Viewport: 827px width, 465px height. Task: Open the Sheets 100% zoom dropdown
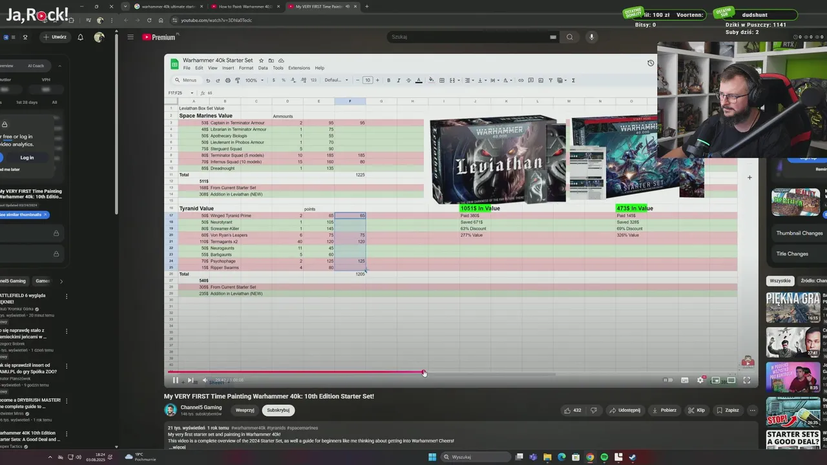pyautogui.click(x=254, y=80)
